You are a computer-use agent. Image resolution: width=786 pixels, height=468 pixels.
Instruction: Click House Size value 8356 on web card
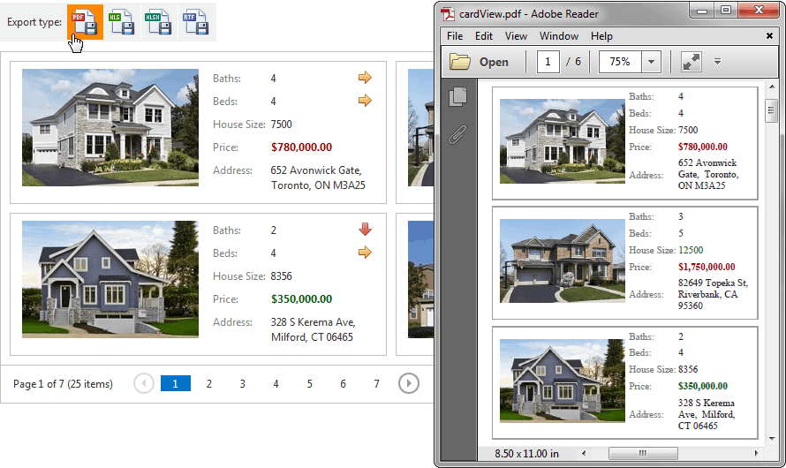(x=281, y=276)
